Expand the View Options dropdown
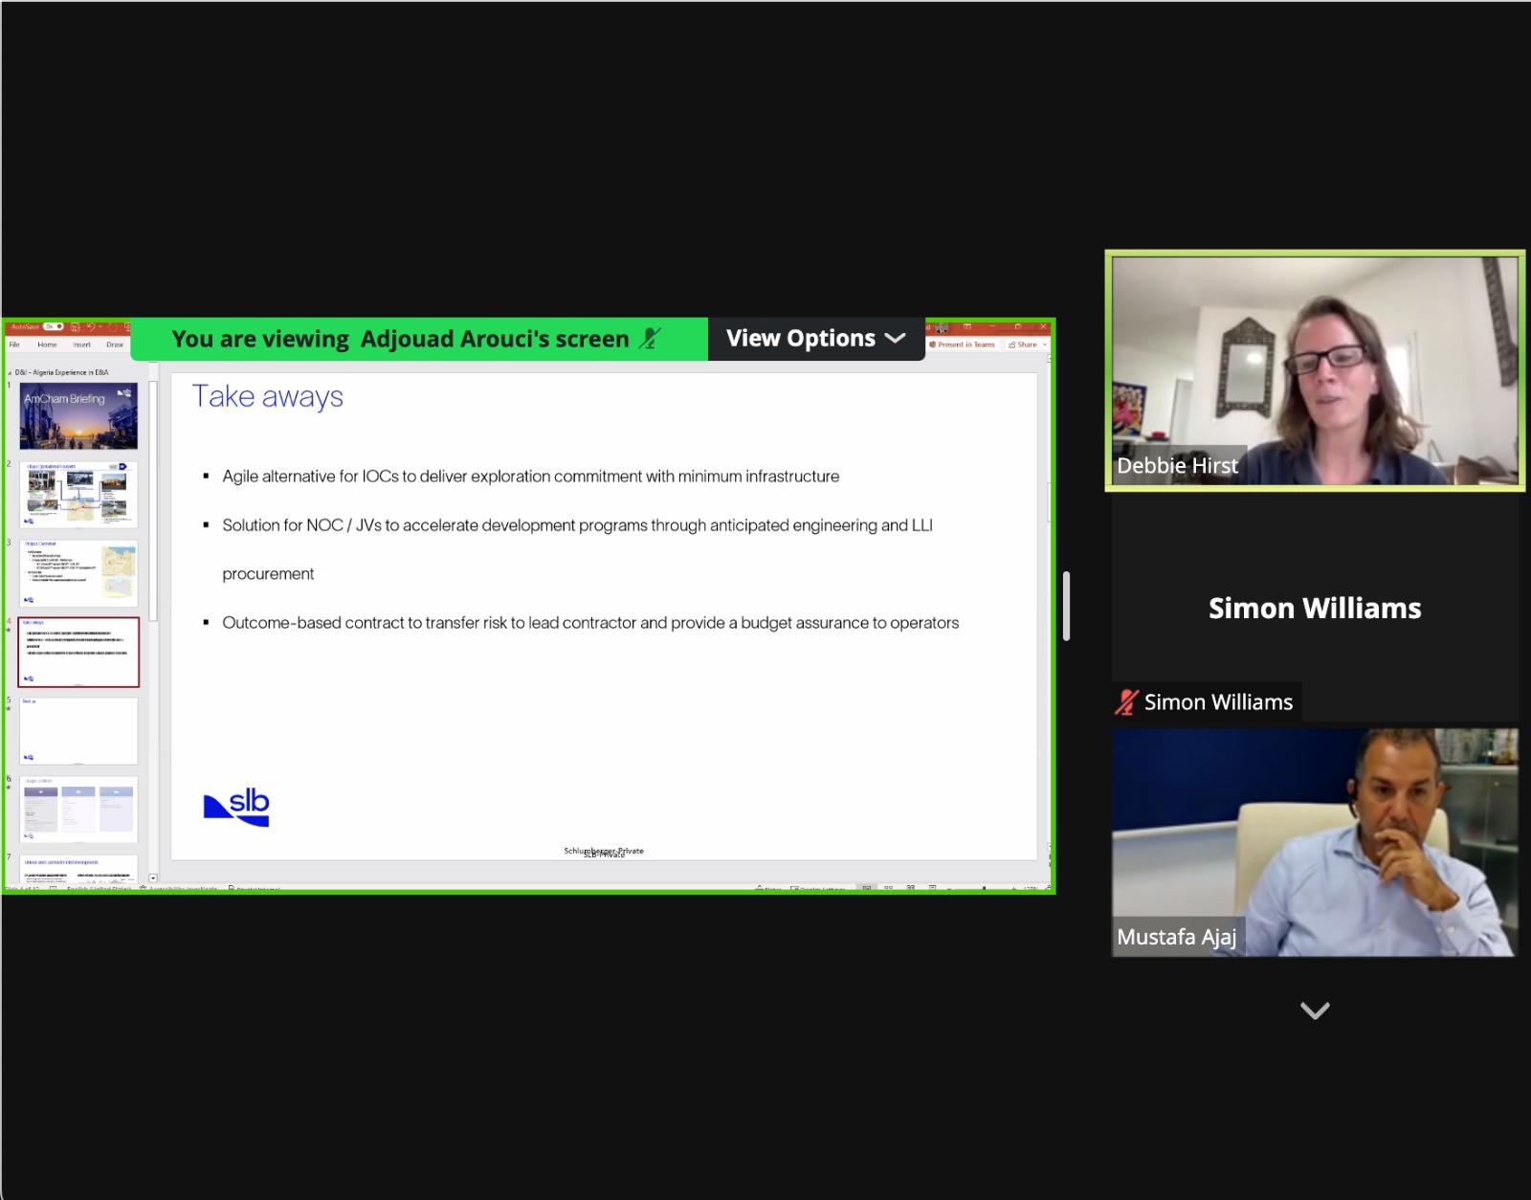This screenshot has width=1531, height=1200. (815, 339)
